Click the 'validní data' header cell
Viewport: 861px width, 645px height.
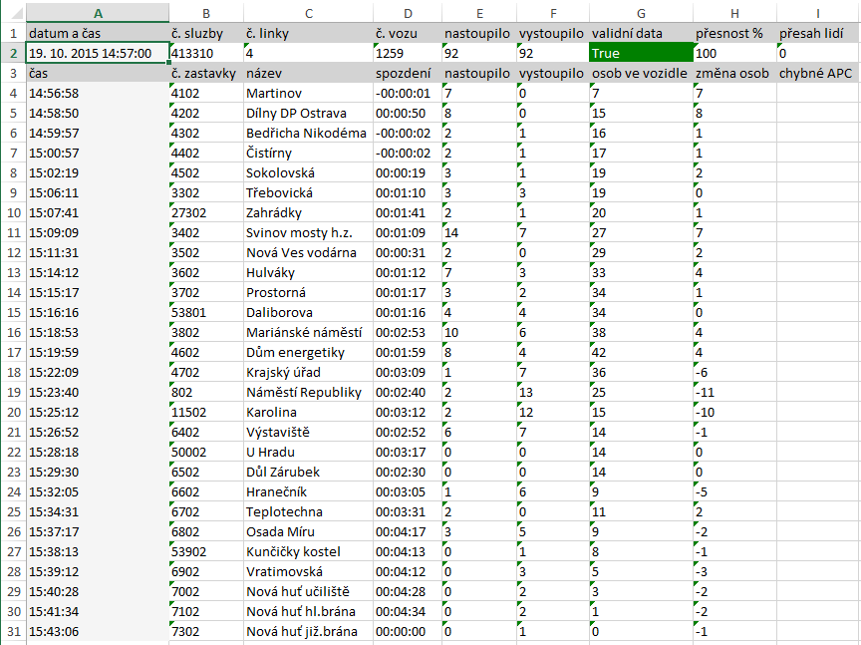tap(642, 33)
